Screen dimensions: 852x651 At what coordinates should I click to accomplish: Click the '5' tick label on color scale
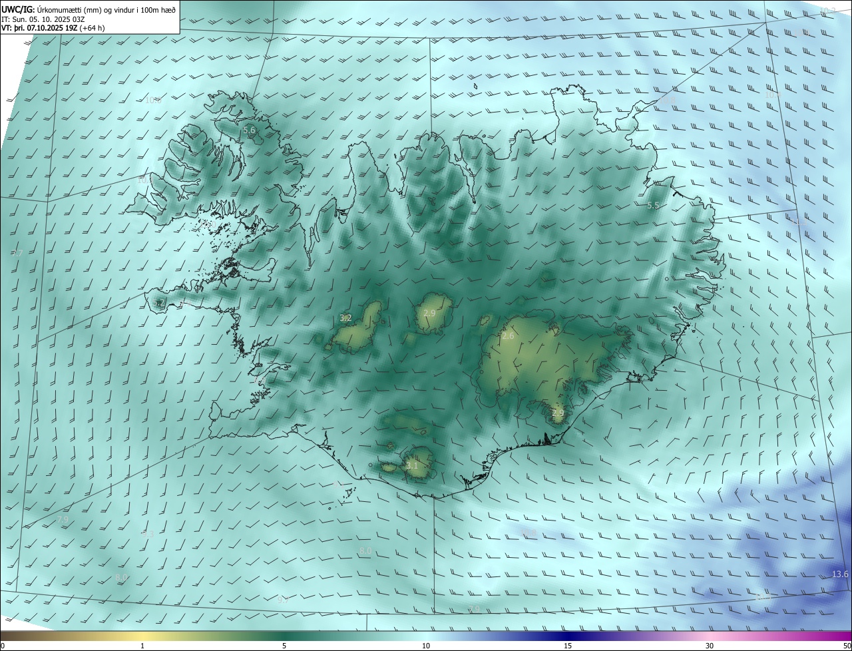pos(284,646)
